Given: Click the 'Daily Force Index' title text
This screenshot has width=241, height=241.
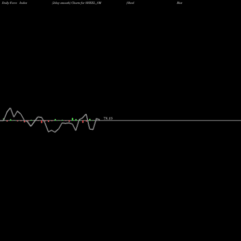Looking at the screenshot, I should (14, 3).
